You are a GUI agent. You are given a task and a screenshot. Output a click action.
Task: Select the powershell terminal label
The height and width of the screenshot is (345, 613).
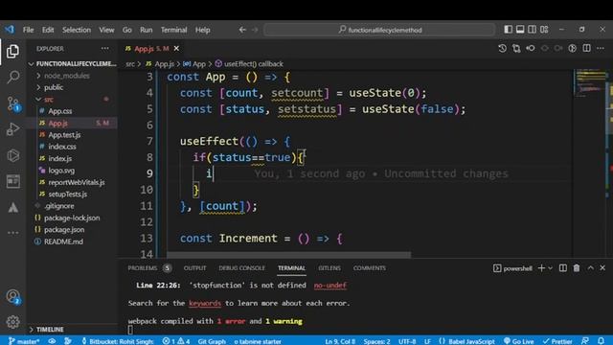click(x=512, y=268)
